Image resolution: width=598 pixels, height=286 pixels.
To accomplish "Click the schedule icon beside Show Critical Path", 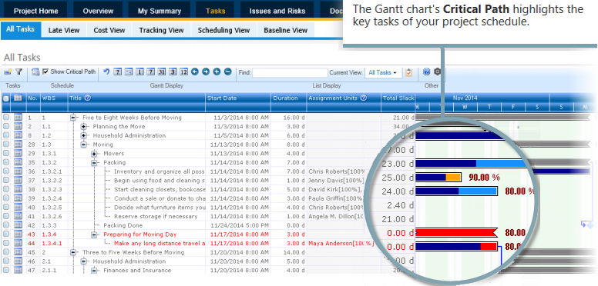I will click(x=35, y=71).
